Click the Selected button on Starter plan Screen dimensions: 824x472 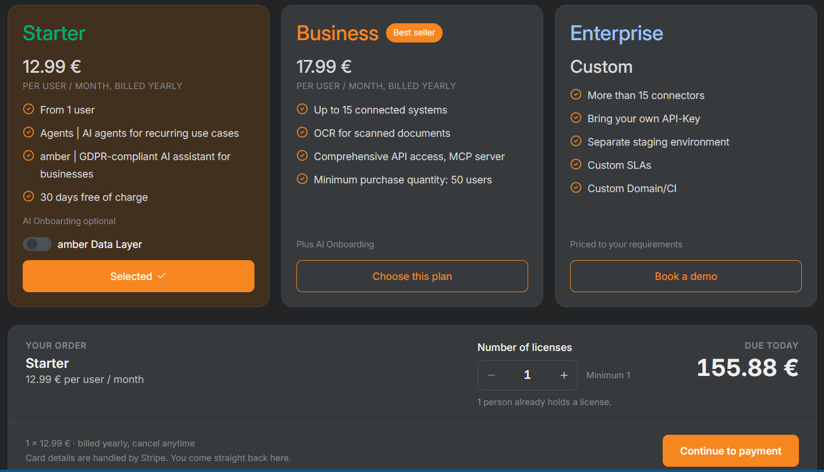click(139, 276)
